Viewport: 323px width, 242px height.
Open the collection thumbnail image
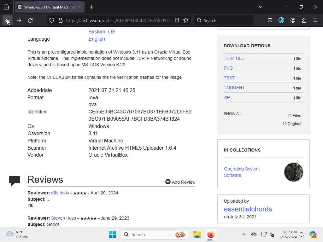pyautogui.click(x=294, y=172)
